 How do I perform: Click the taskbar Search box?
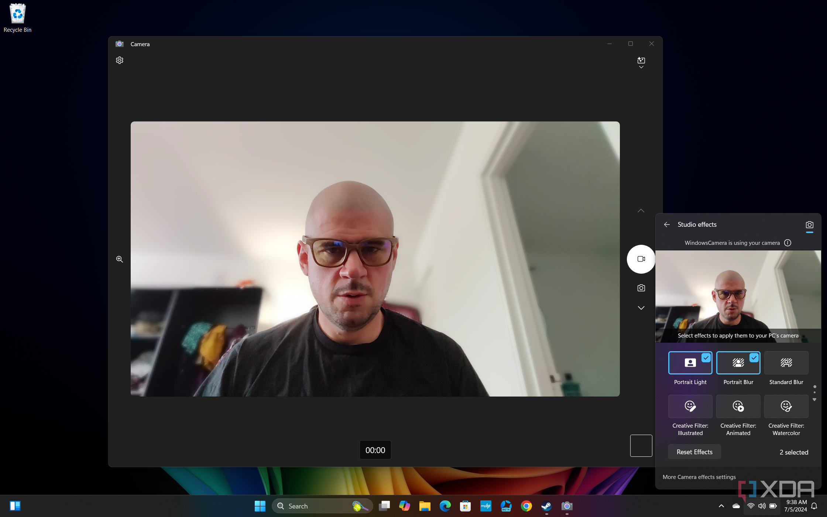click(322, 506)
